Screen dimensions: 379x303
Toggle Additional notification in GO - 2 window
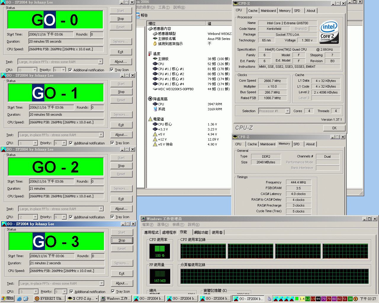coord(71,217)
